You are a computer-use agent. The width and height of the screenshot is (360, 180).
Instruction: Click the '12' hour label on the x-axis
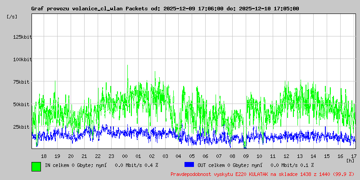pyautogui.click(x=286, y=156)
